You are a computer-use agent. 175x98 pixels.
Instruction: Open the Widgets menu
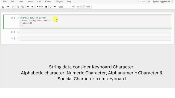coord(59,2)
